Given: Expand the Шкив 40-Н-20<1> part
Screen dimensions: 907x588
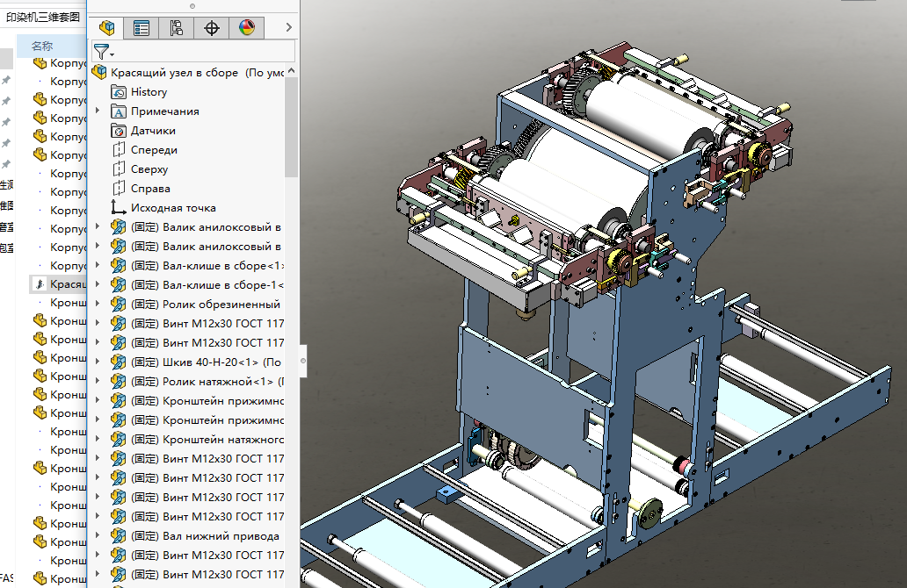Looking at the screenshot, I should pyautogui.click(x=98, y=362).
